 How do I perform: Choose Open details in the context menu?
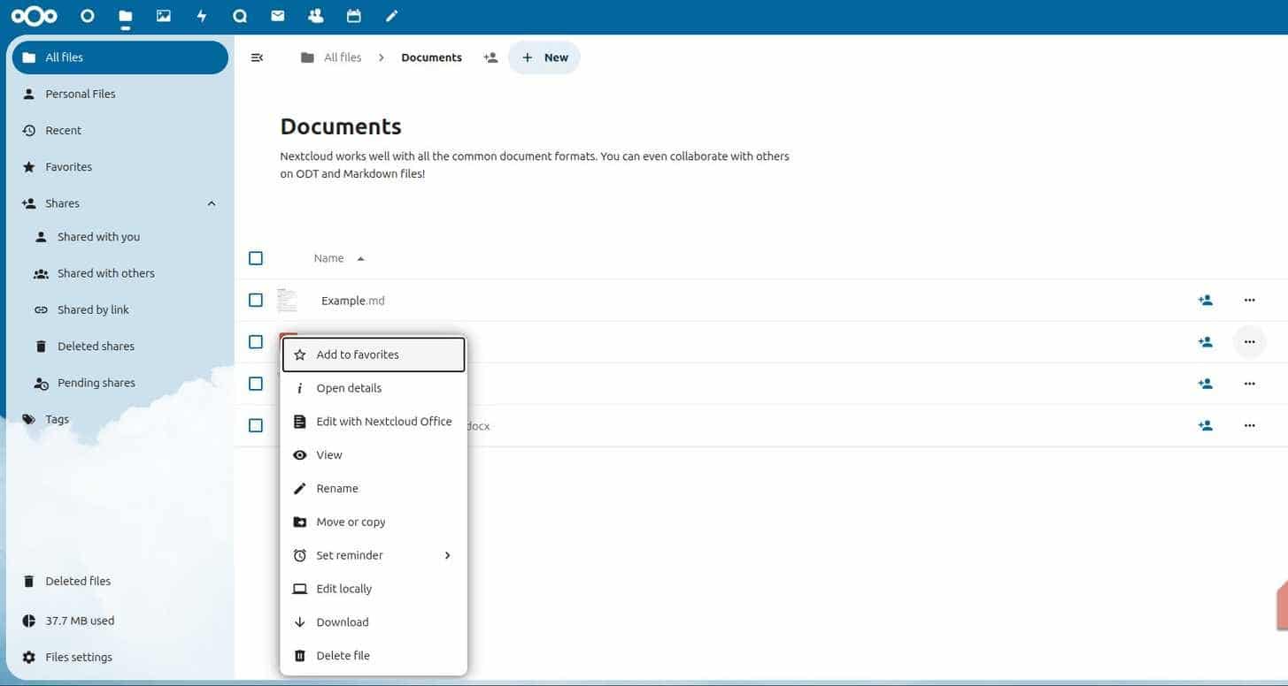point(374,388)
